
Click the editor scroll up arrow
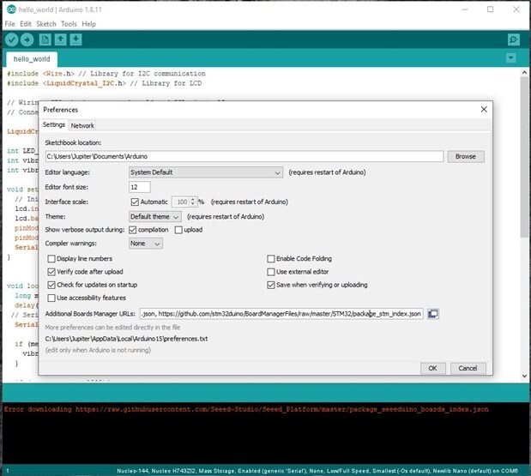[524, 72]
